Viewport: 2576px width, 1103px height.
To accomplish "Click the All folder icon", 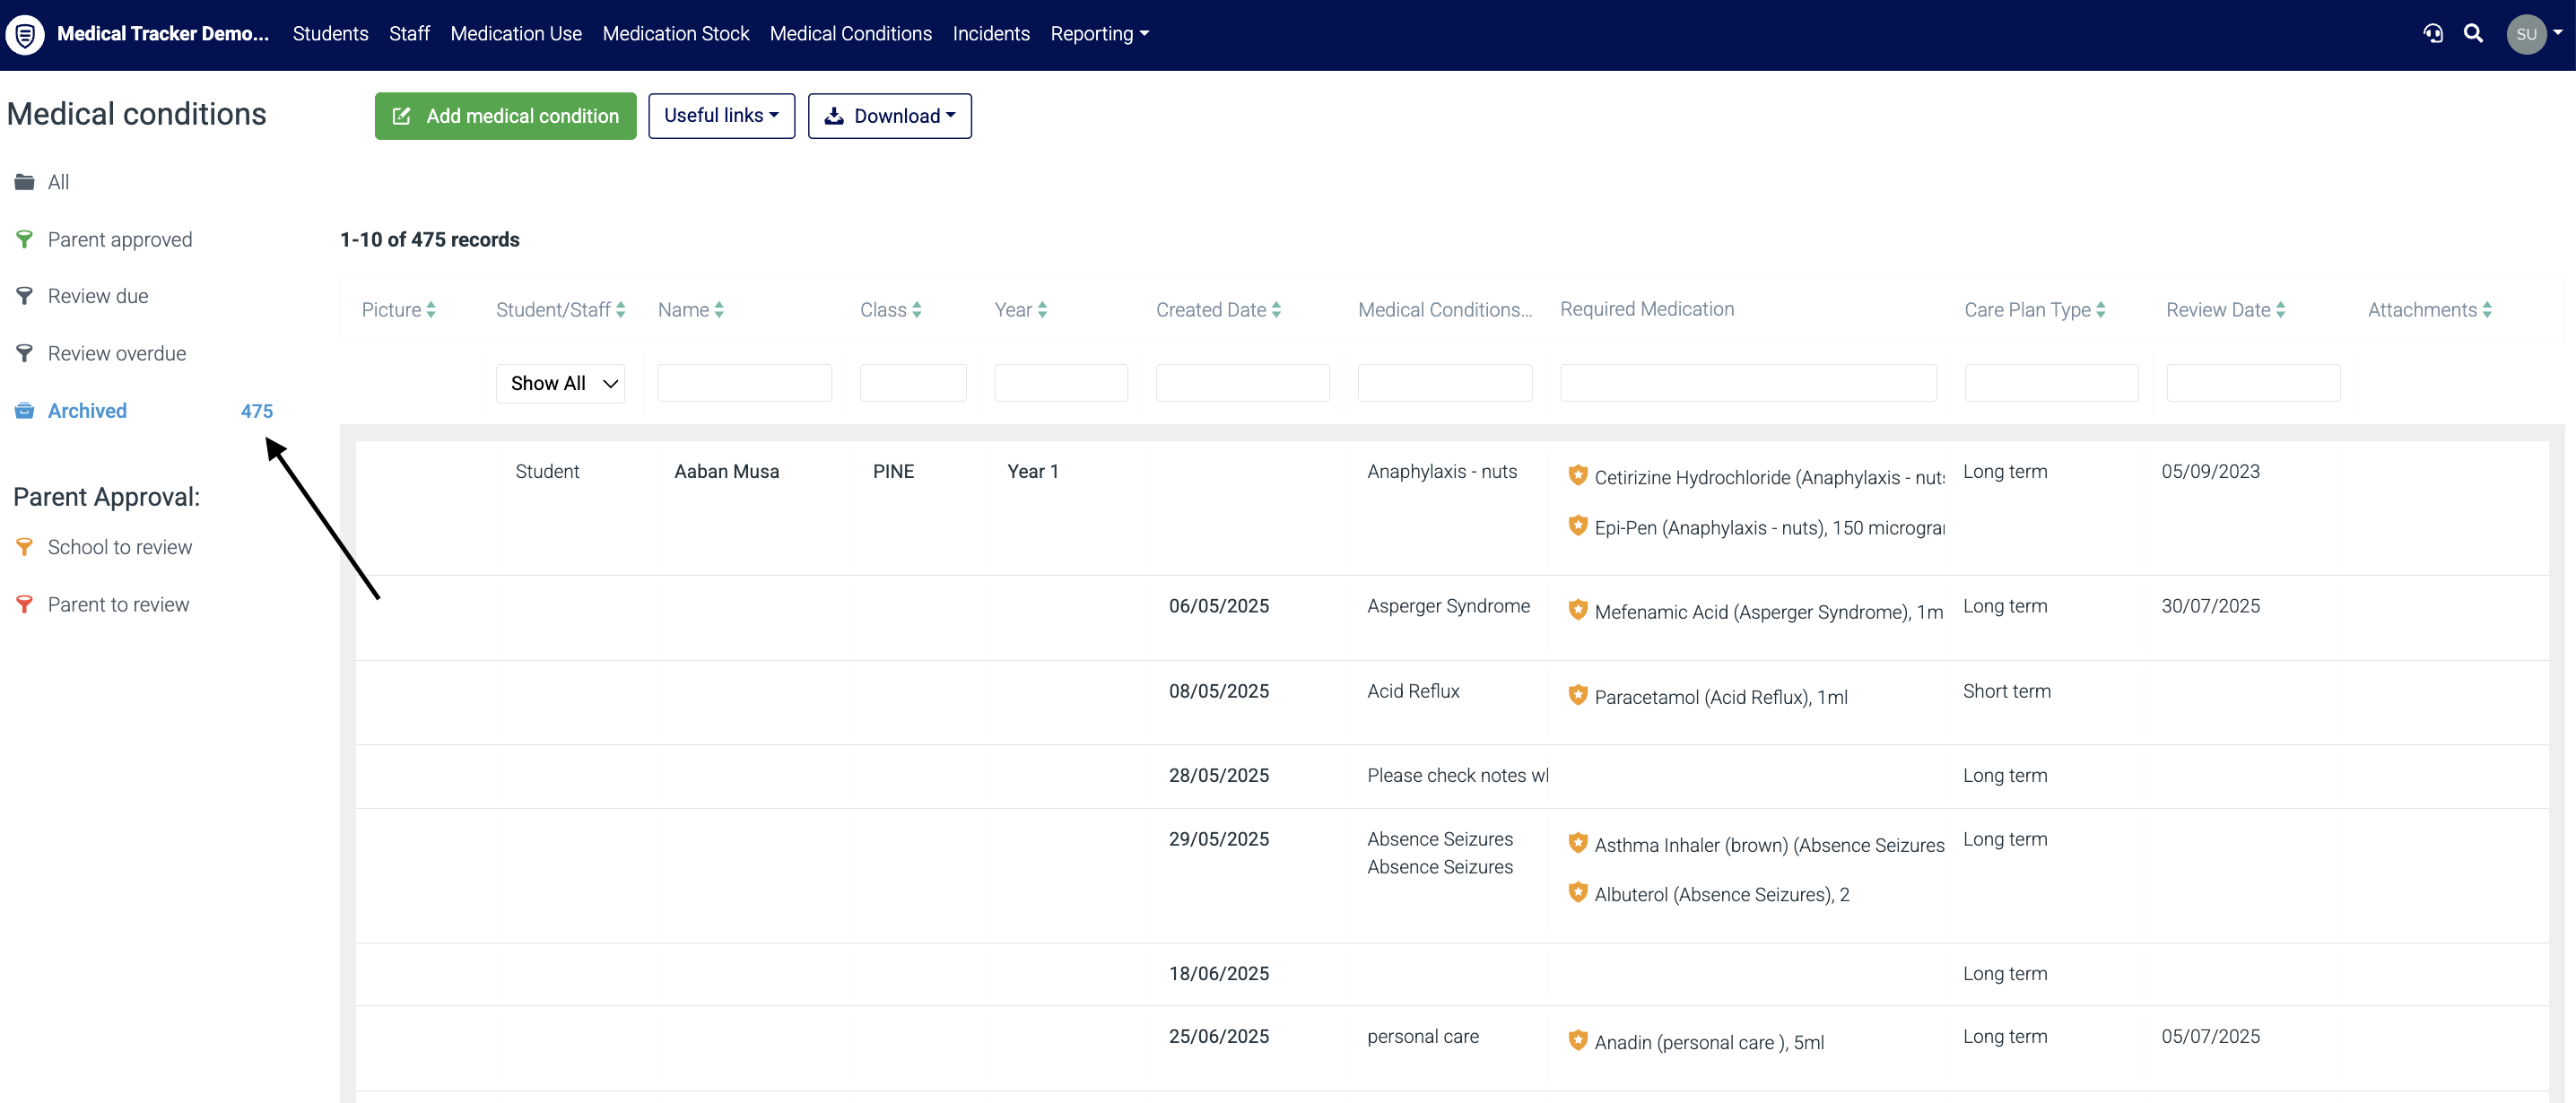I will pyautogui.click(x=24, y=182).
